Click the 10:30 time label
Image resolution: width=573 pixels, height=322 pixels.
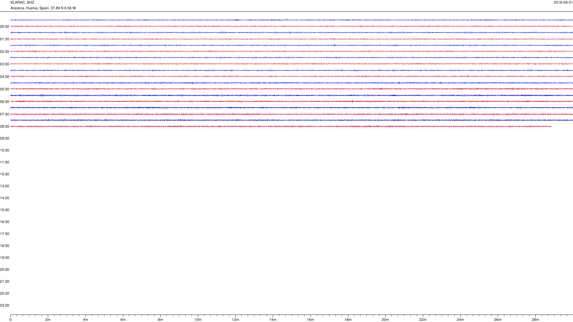click(4, 150)
